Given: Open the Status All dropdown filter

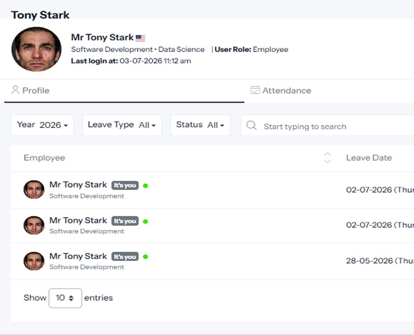Looking at the screenshot, I should [200, 125].
